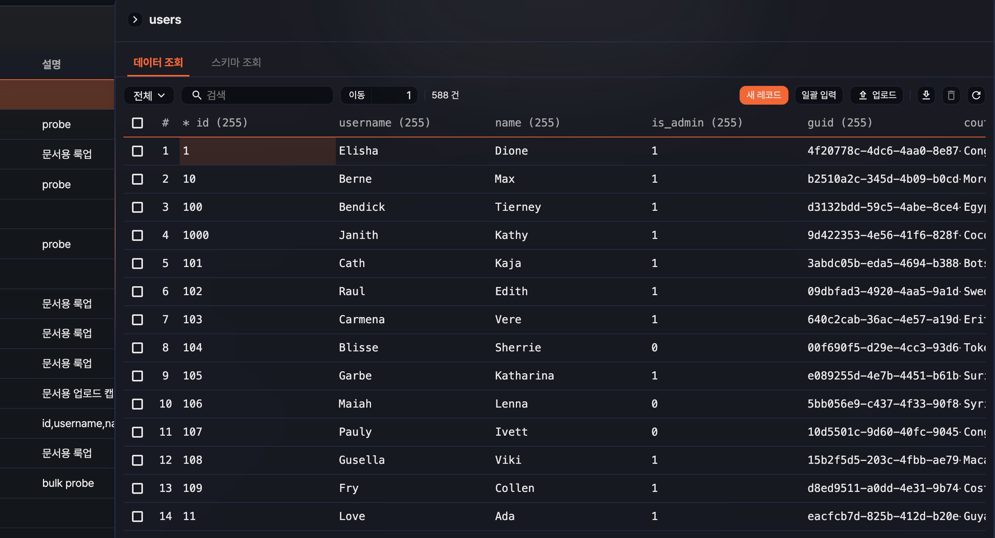The height and width of the screenshot is (538, 995).
Task: Click the 일괄 입력 button
Action: click(818, 95)
